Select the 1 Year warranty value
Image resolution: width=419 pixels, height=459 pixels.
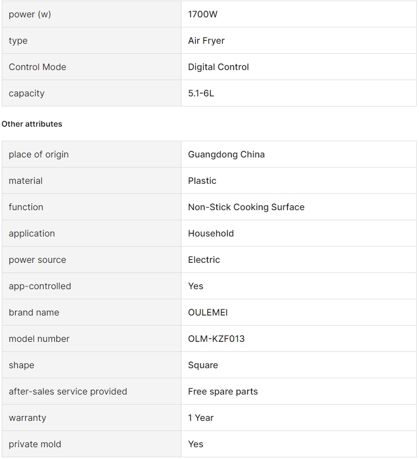pyautogui.click(x=201, y=418)
